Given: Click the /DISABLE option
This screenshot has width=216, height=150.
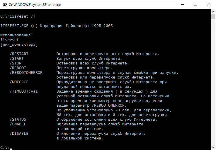Looking at the screenshot, I should coord(19,134).
